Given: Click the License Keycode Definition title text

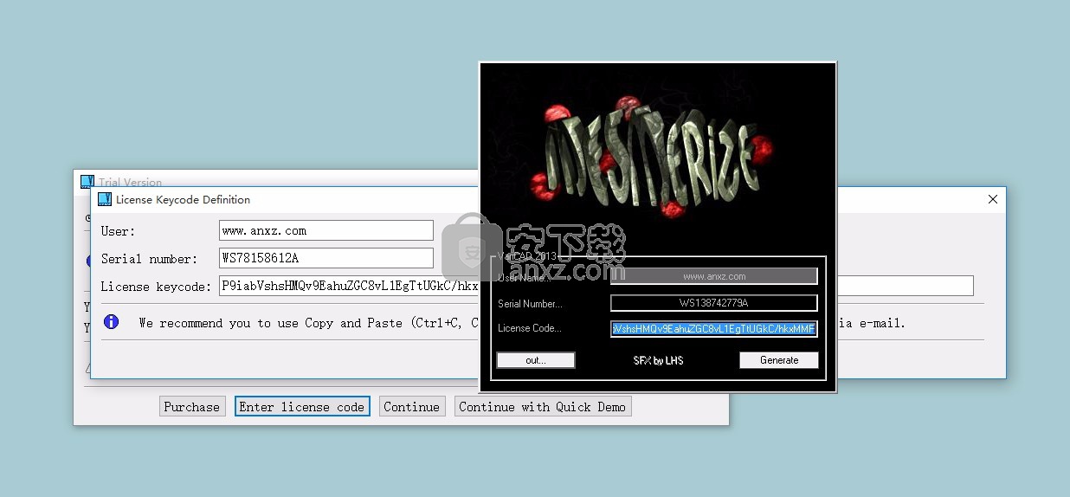Looking at the screenshot, I should [184, 199].
